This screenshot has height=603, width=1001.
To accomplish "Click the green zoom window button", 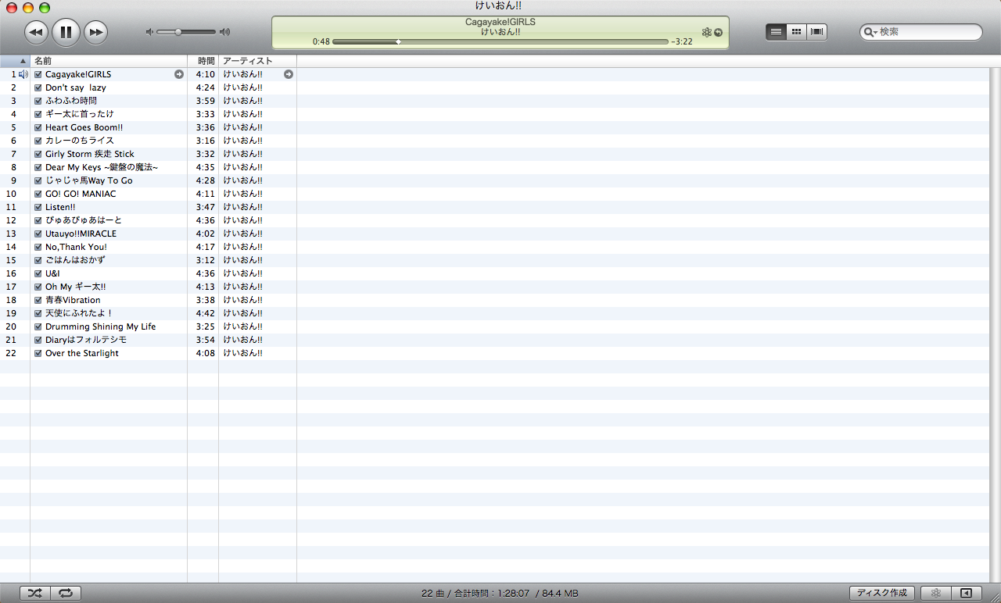I will [45, 7].
